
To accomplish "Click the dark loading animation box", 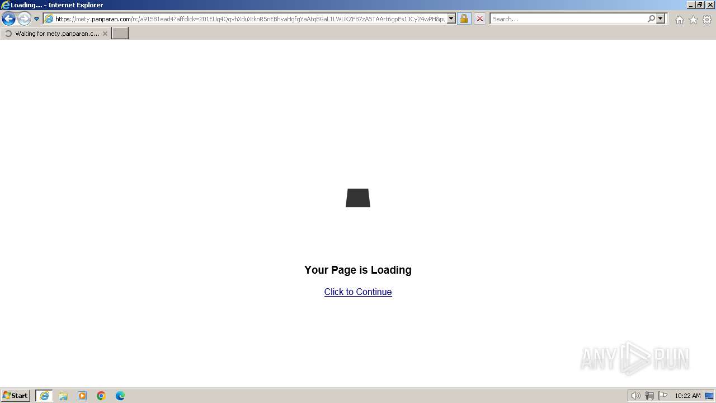I will pos(358,198).
